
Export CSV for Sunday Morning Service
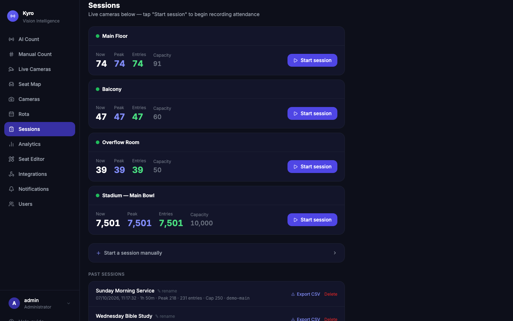tap(306, 294)
